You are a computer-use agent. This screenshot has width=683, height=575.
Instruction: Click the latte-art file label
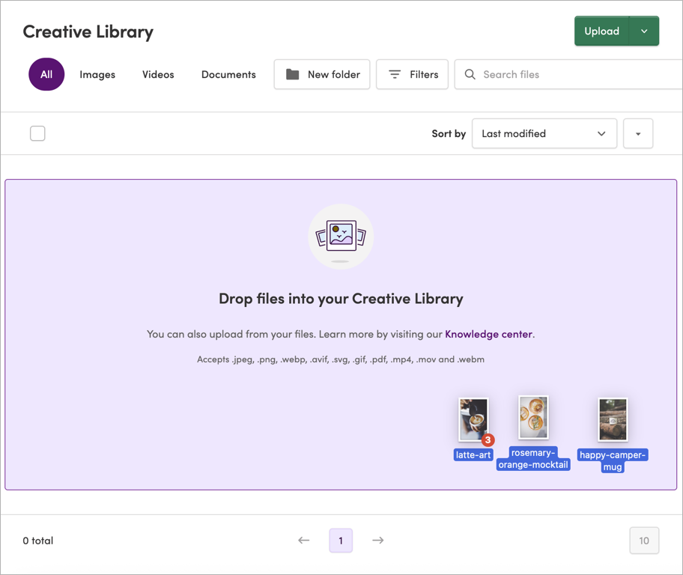(x=473, y=454)
